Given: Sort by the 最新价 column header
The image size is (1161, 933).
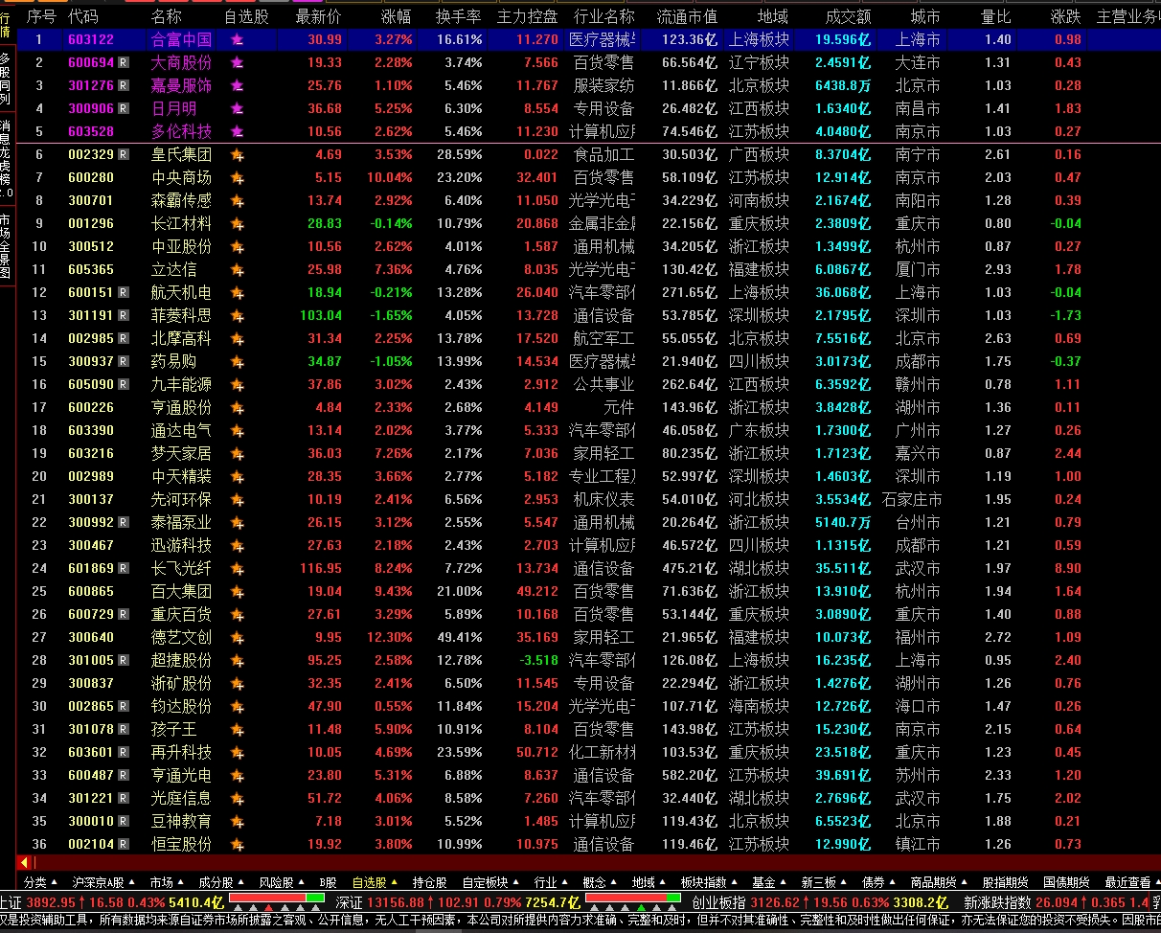Looking at the screenshot, I should tap(318, 16).
